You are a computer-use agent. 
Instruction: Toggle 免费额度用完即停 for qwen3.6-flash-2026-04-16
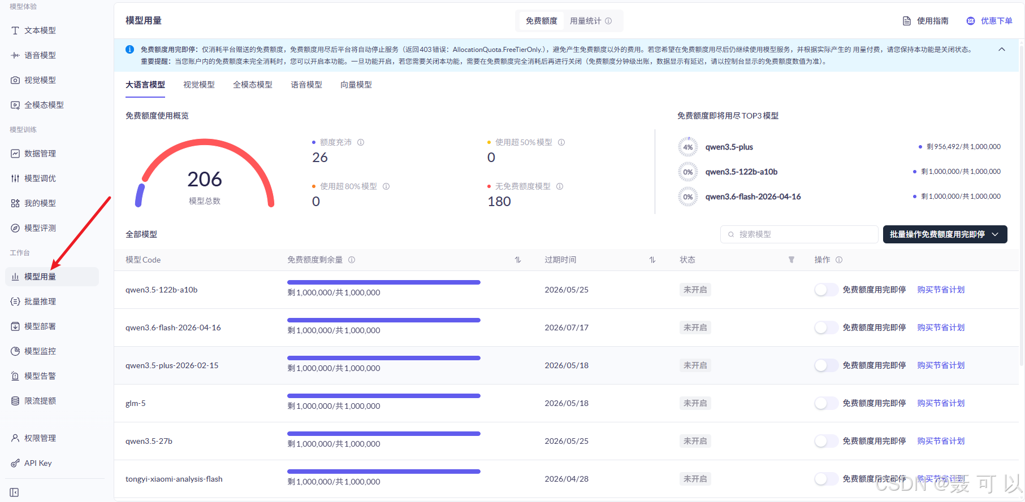coord(826,328)
